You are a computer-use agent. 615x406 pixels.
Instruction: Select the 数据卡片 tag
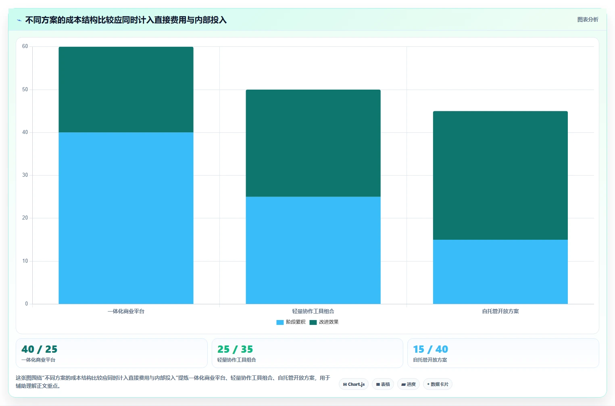[x=438, y=384]
